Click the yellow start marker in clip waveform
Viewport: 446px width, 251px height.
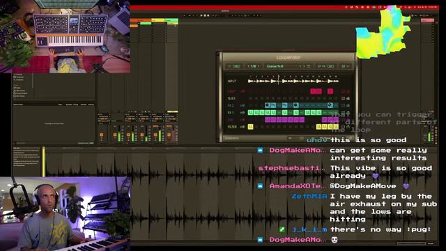click(x=43, y=162)
